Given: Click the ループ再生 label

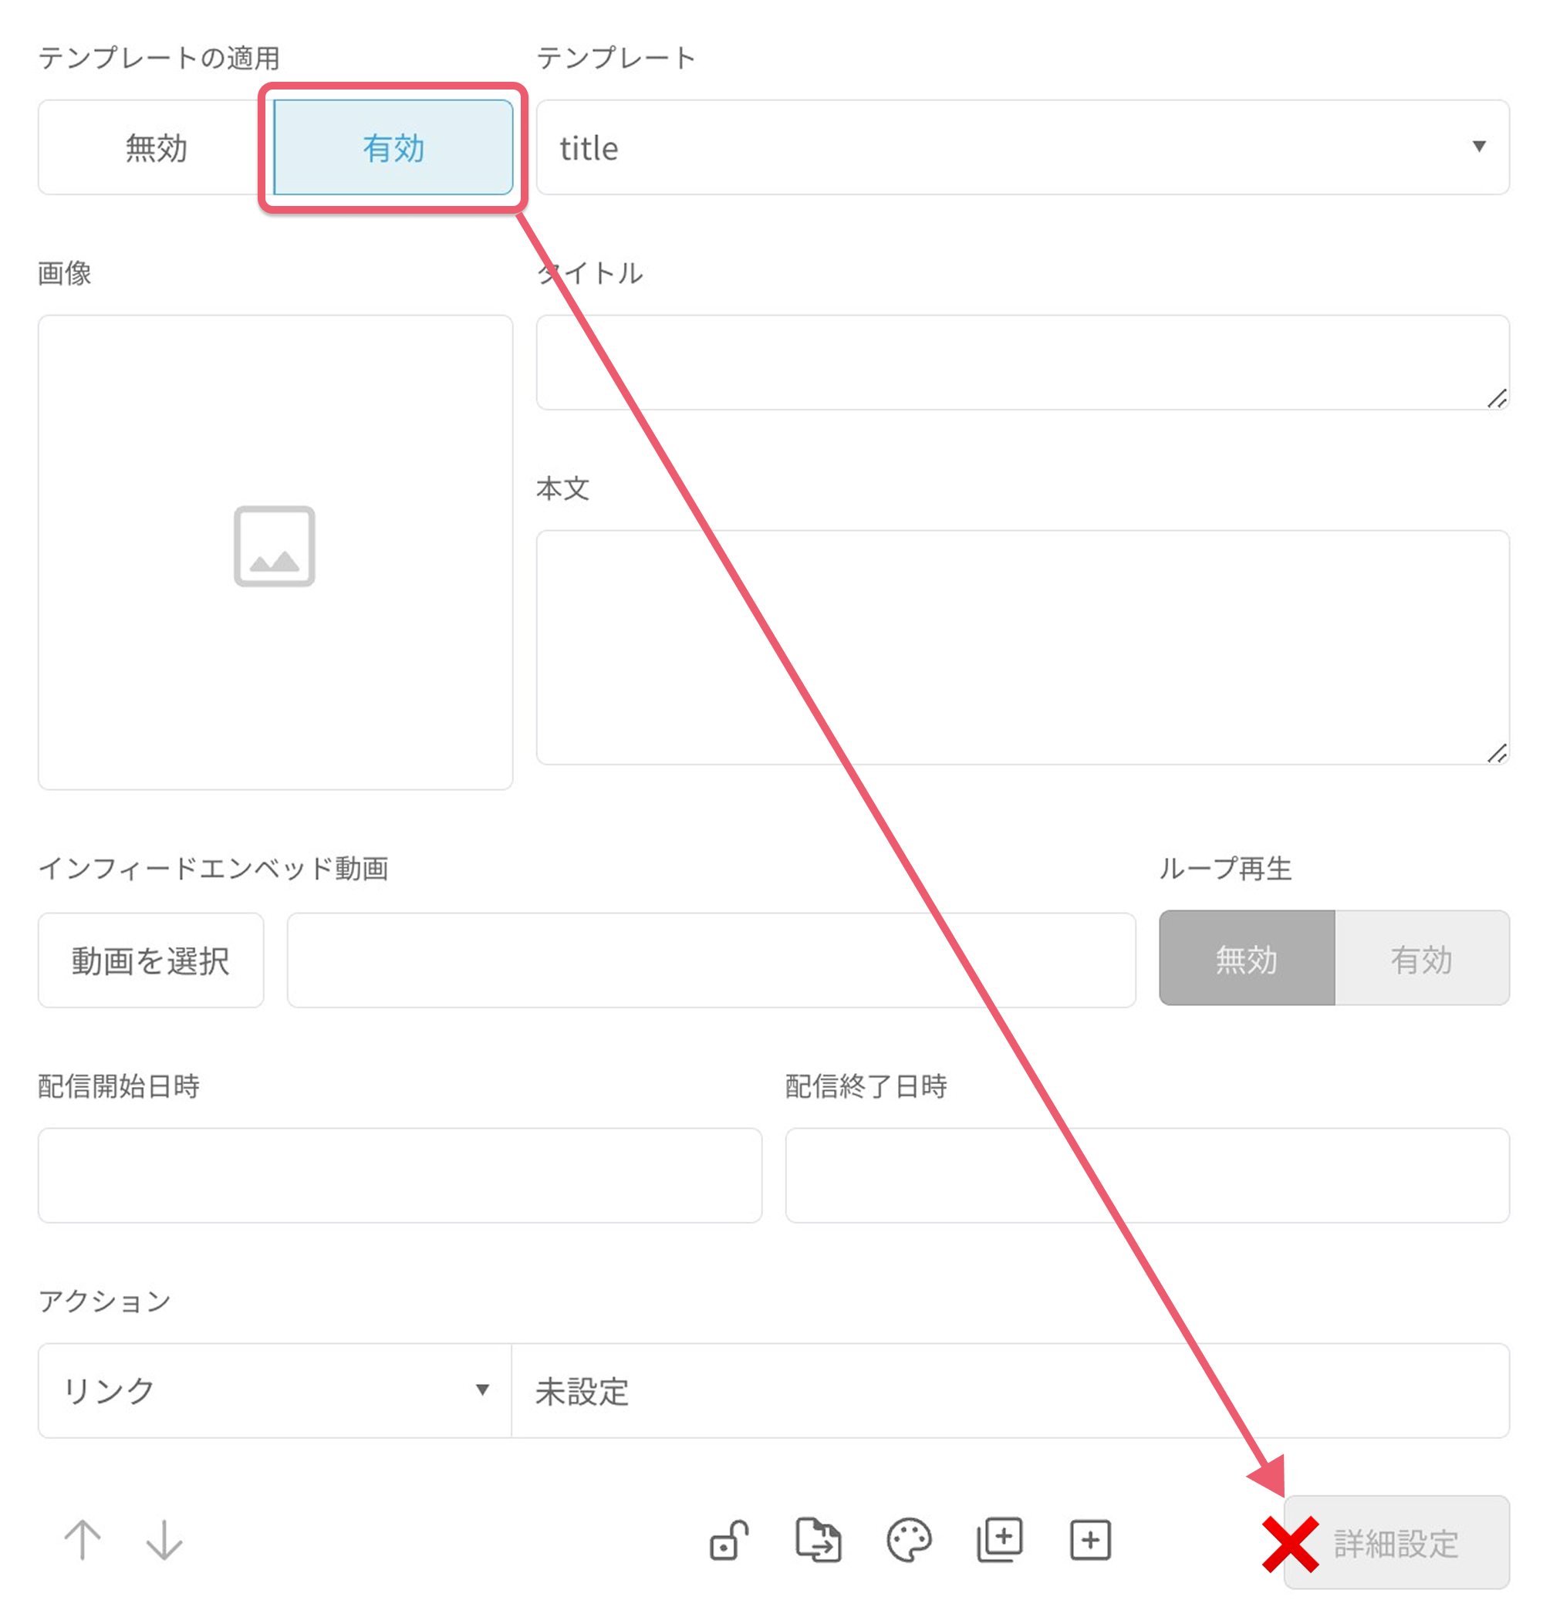Looking at the screenshot, I should 1225,867.
